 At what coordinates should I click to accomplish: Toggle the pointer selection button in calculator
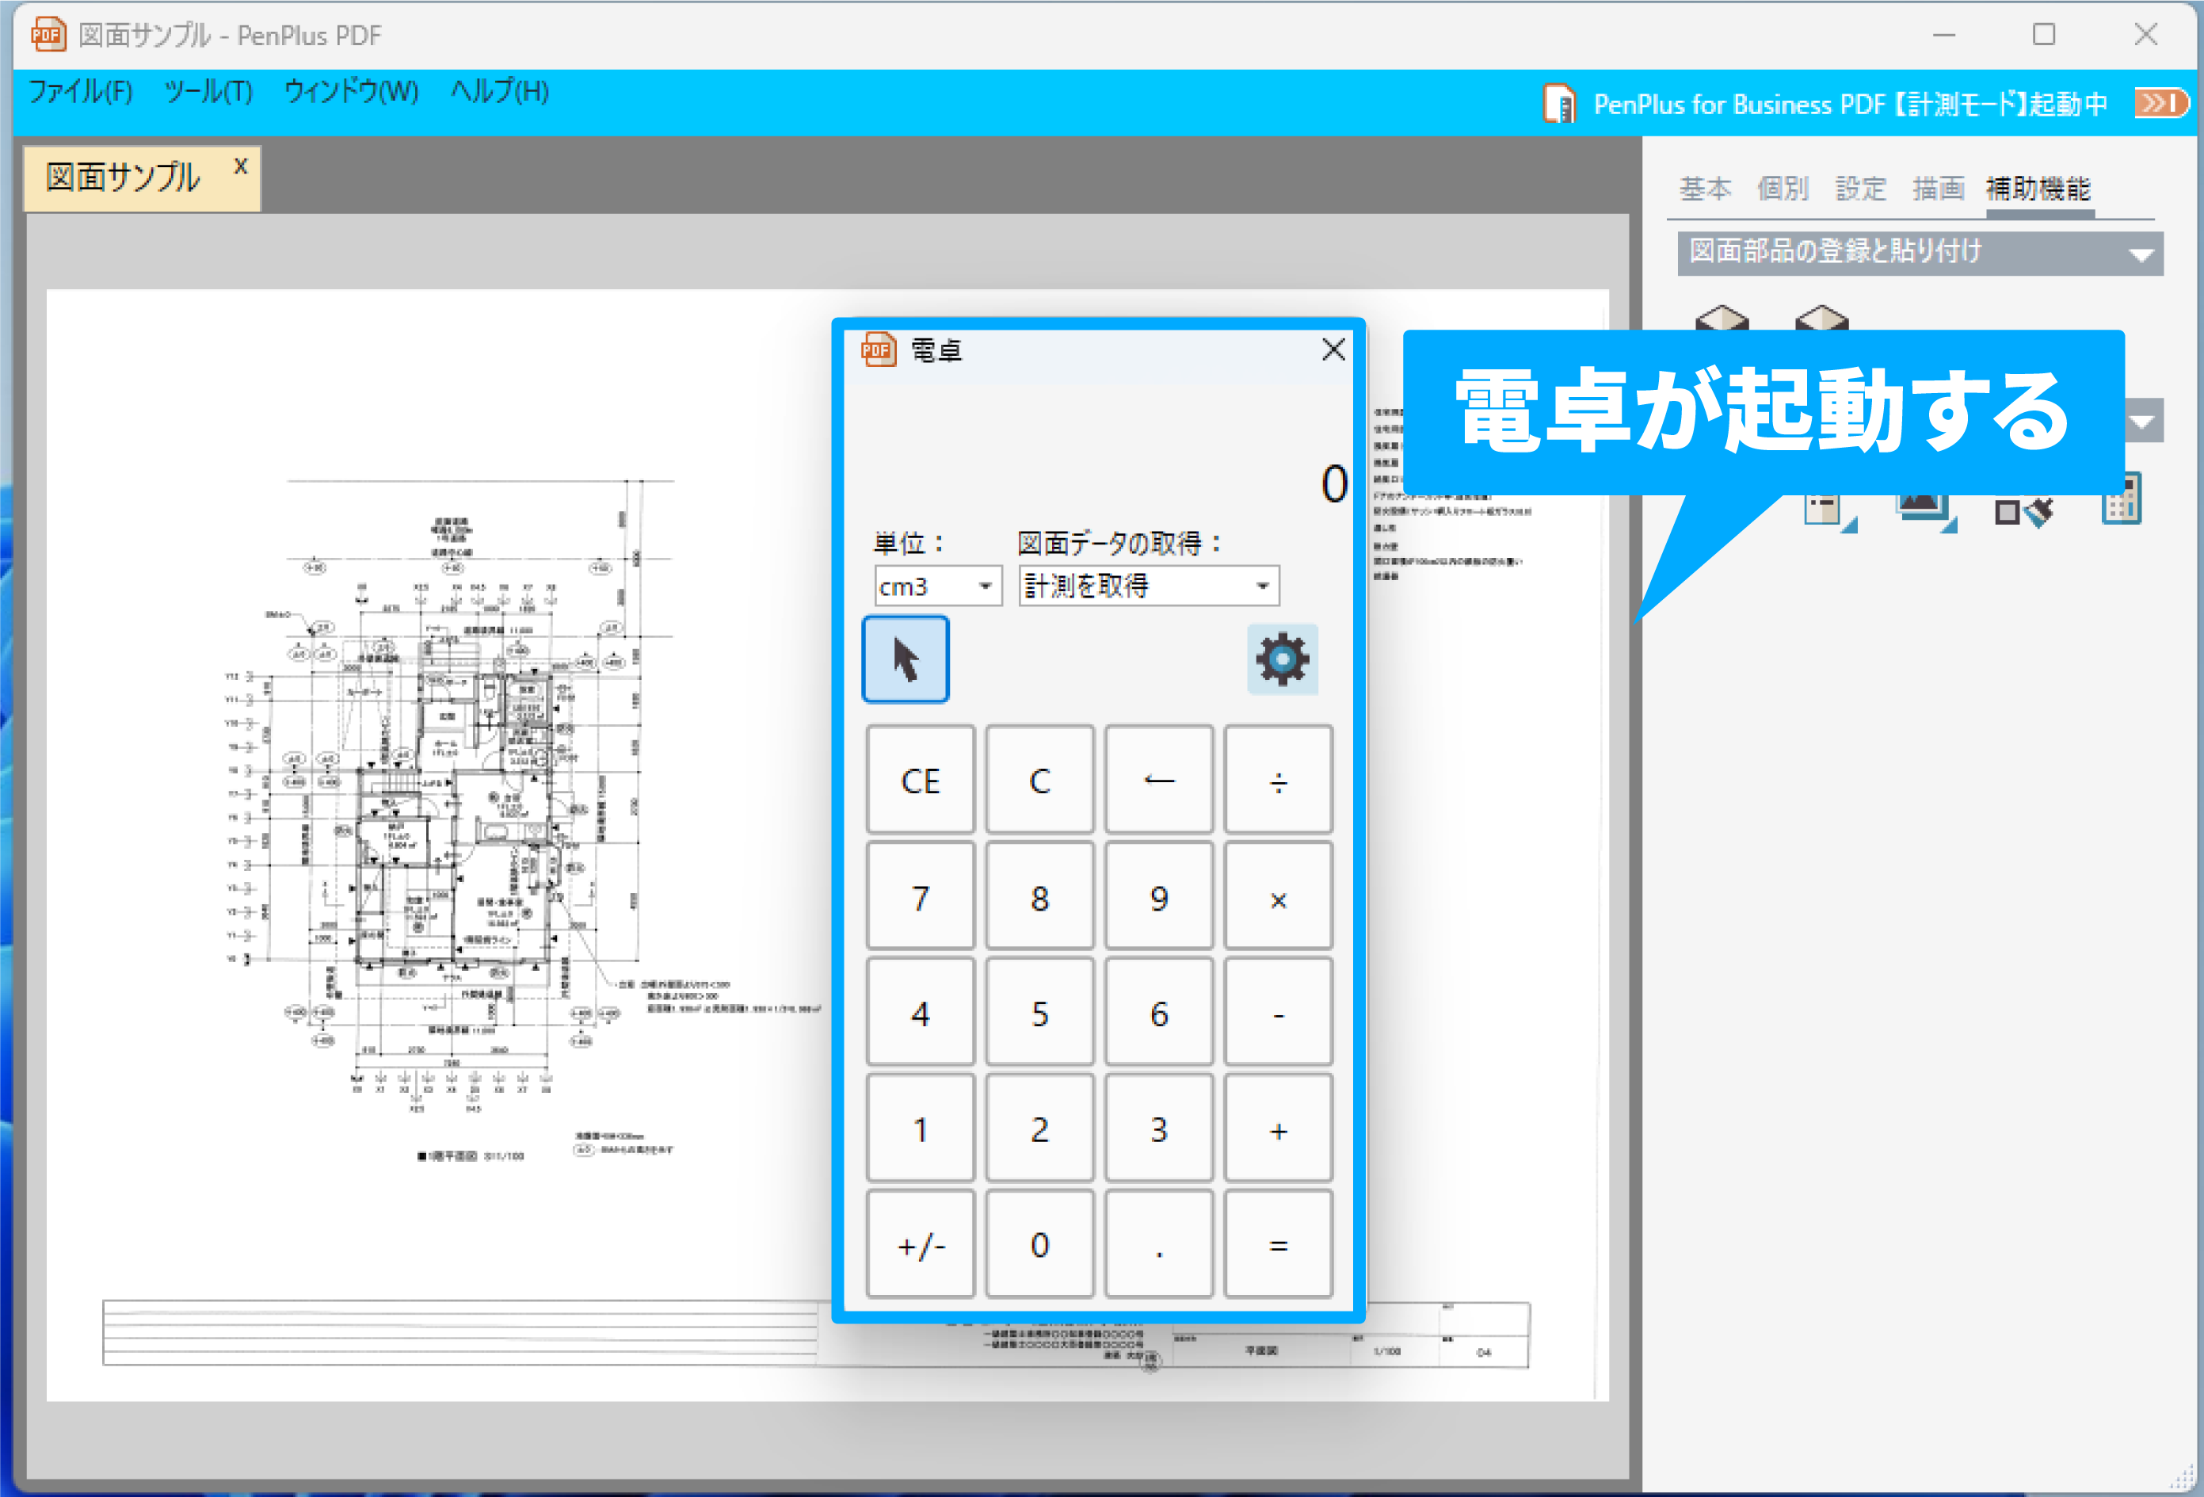pos(905,659)
